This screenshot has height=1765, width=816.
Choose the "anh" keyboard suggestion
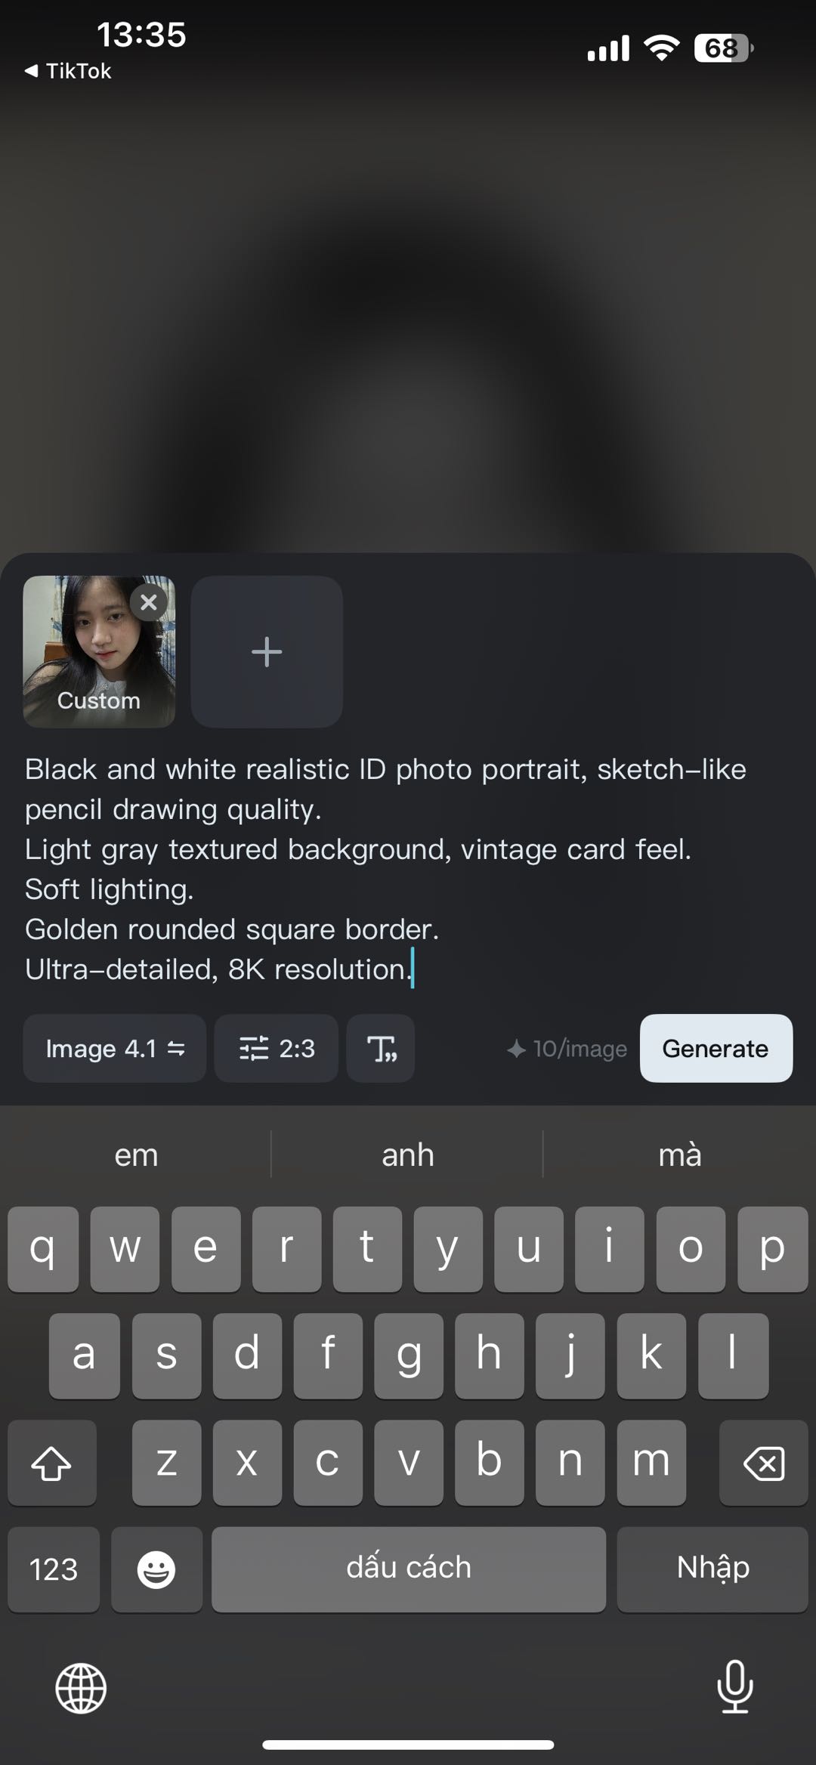pyautogui.click(x=408, y=1155)
